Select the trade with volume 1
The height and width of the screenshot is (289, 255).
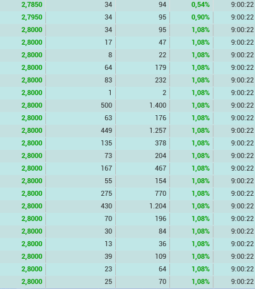pyautogui.click(x=127, y=93)
